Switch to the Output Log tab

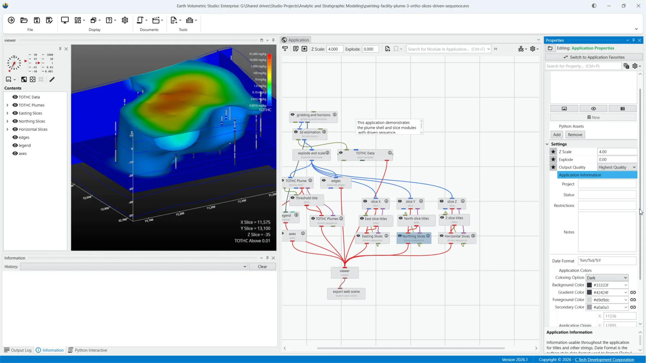click(x=18, y=350)
